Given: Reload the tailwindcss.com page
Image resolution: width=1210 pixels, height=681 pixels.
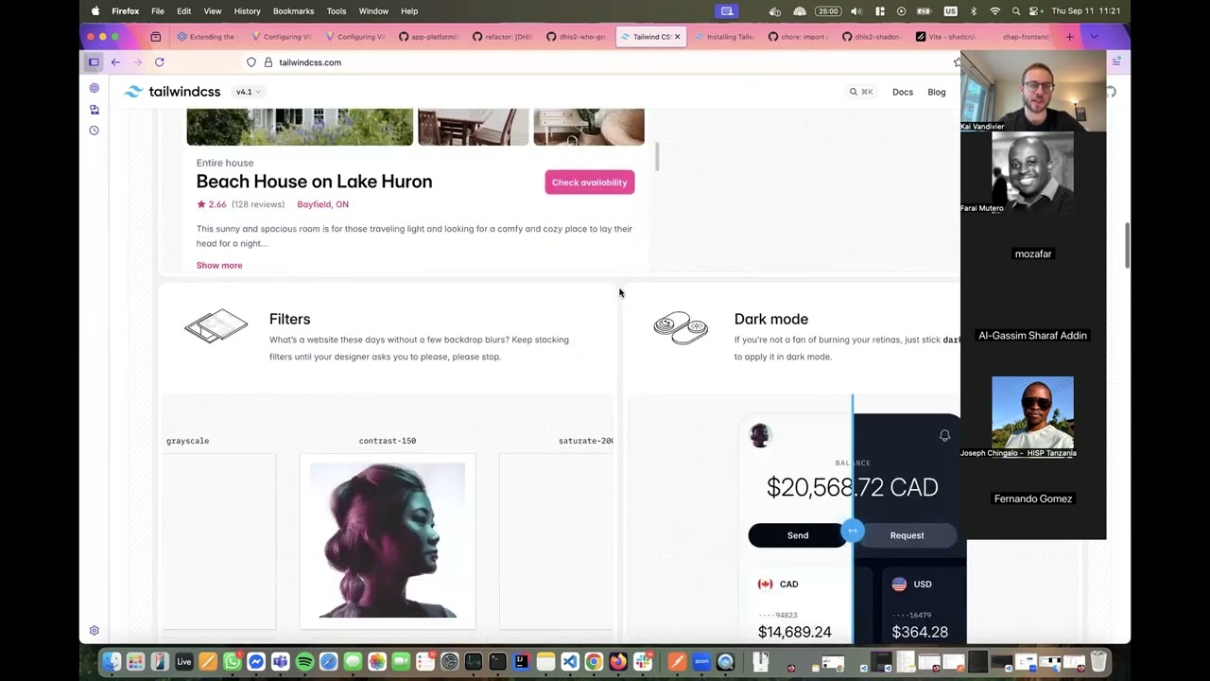Looking at the screenshot, I should point(160,62).
